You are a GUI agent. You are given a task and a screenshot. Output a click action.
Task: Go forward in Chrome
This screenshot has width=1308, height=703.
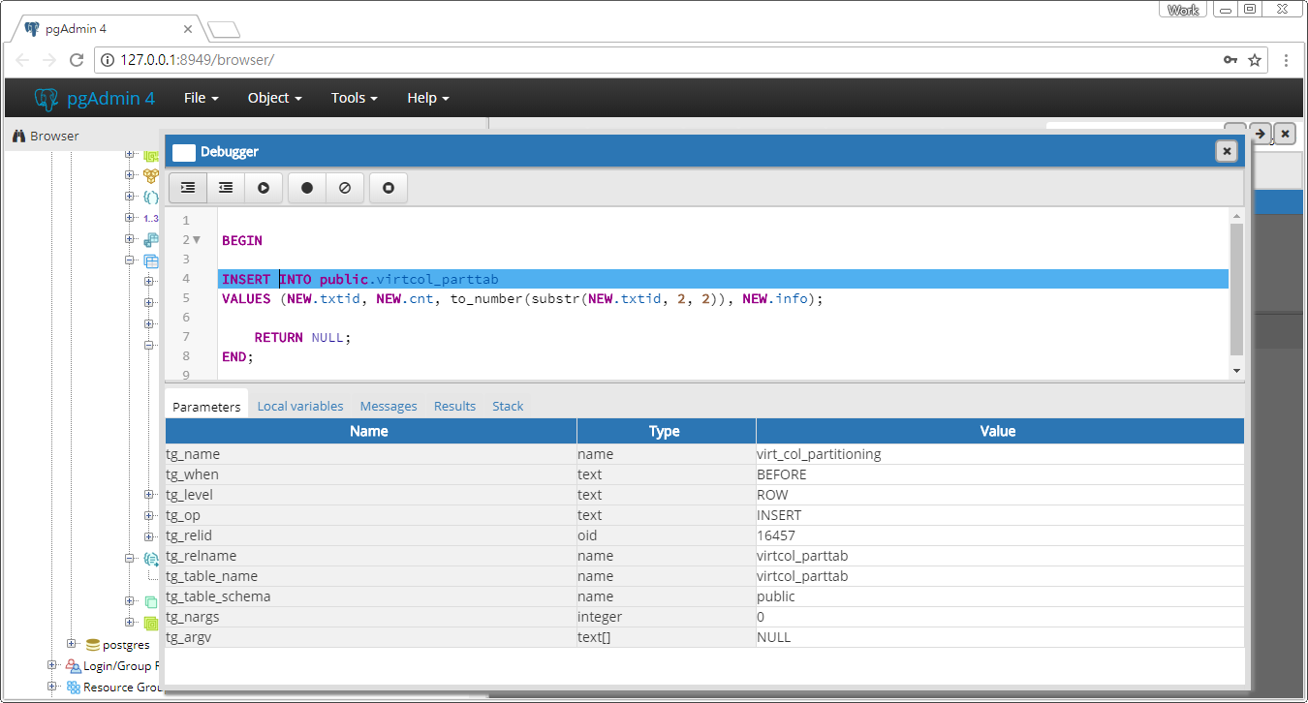point(49,60)
